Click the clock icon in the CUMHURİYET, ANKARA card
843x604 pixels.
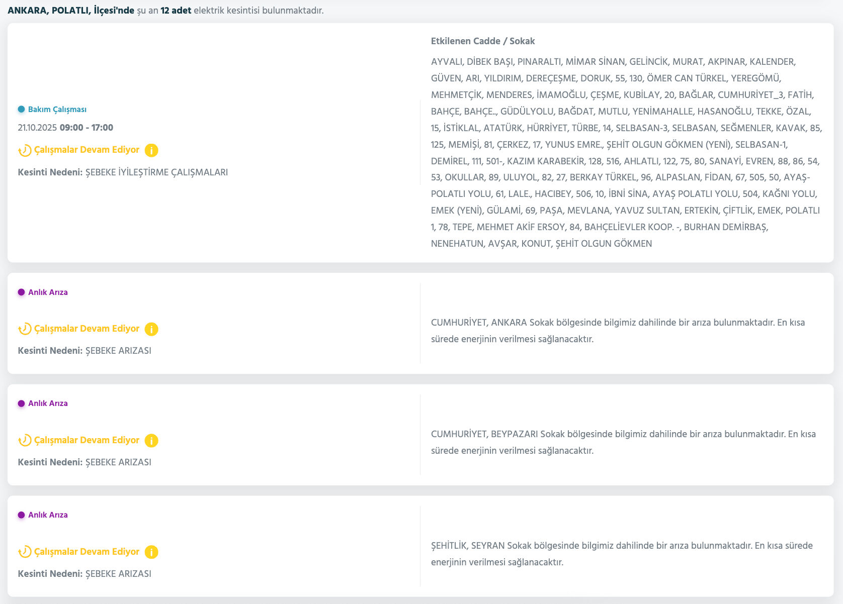(x=25, y=329)
